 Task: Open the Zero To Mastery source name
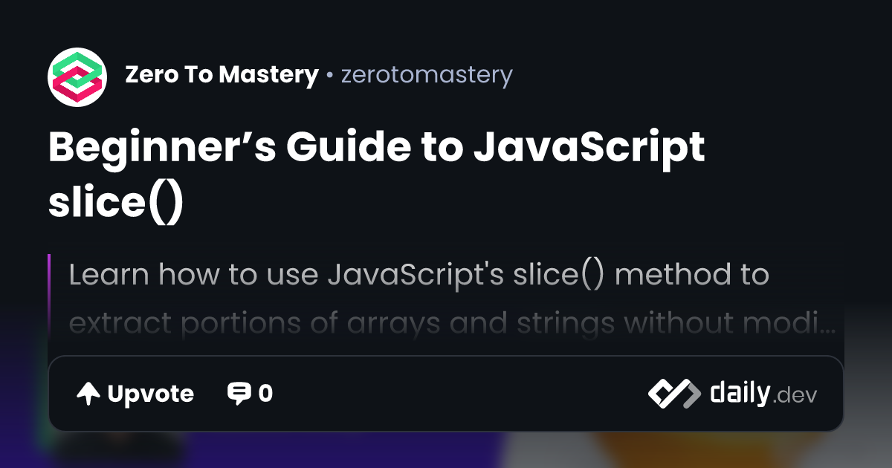click(x=222, y=75)
